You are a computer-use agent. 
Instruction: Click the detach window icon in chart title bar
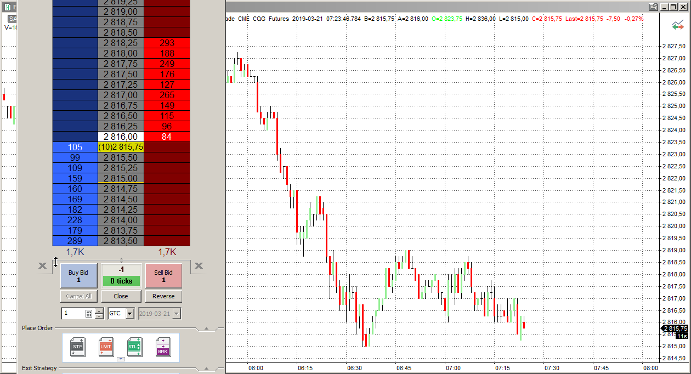pyautogui.click(x=653, y=7)
